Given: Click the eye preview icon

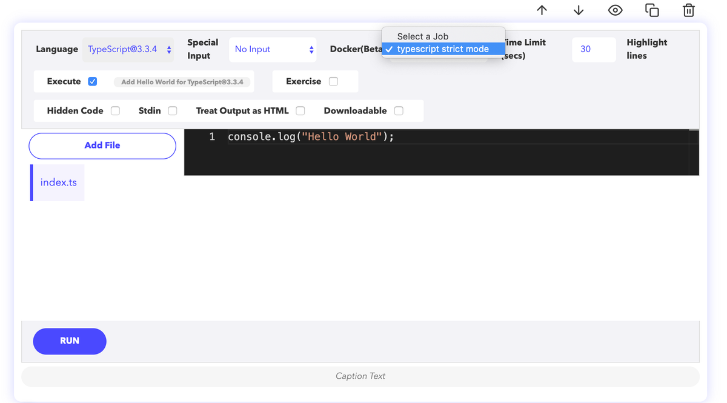Looking at the screenshot, I should point(615,10).
